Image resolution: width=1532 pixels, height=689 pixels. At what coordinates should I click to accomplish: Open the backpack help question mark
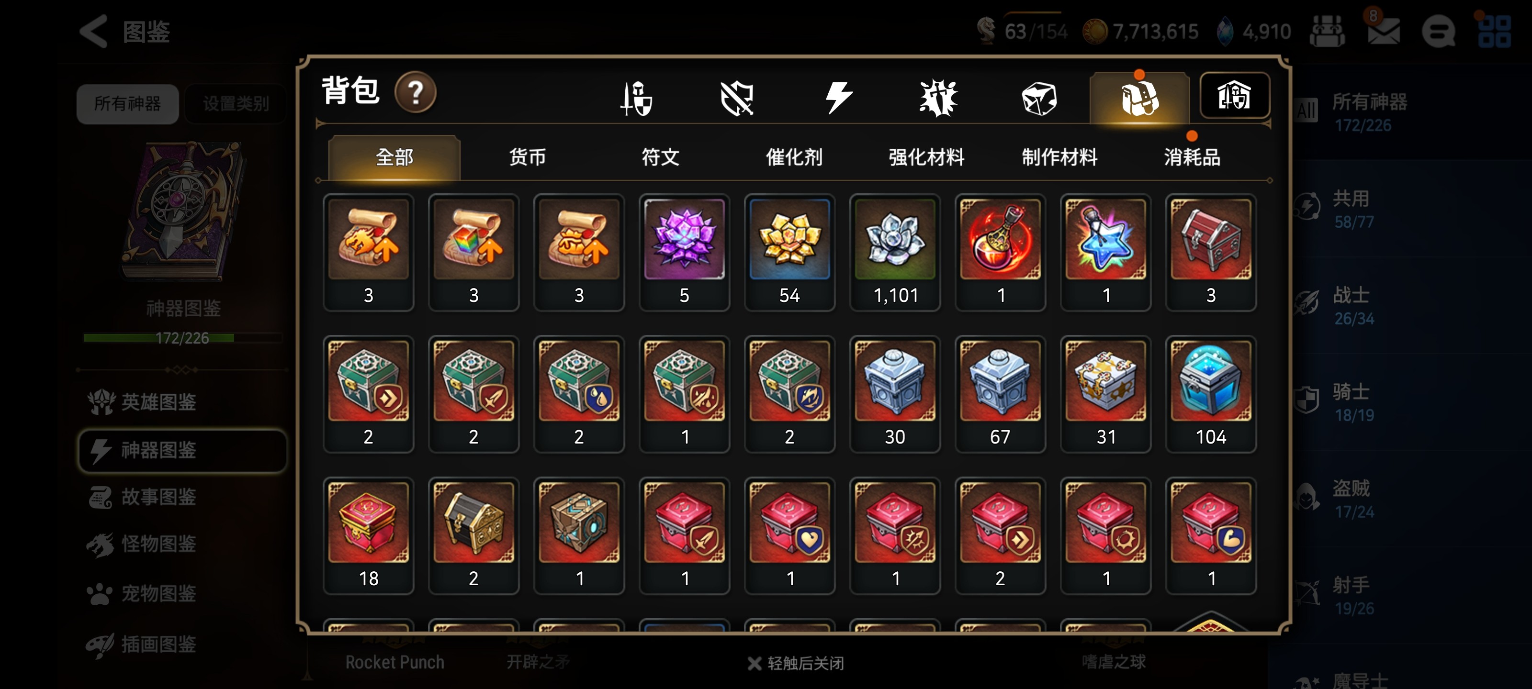click(415, 93)
